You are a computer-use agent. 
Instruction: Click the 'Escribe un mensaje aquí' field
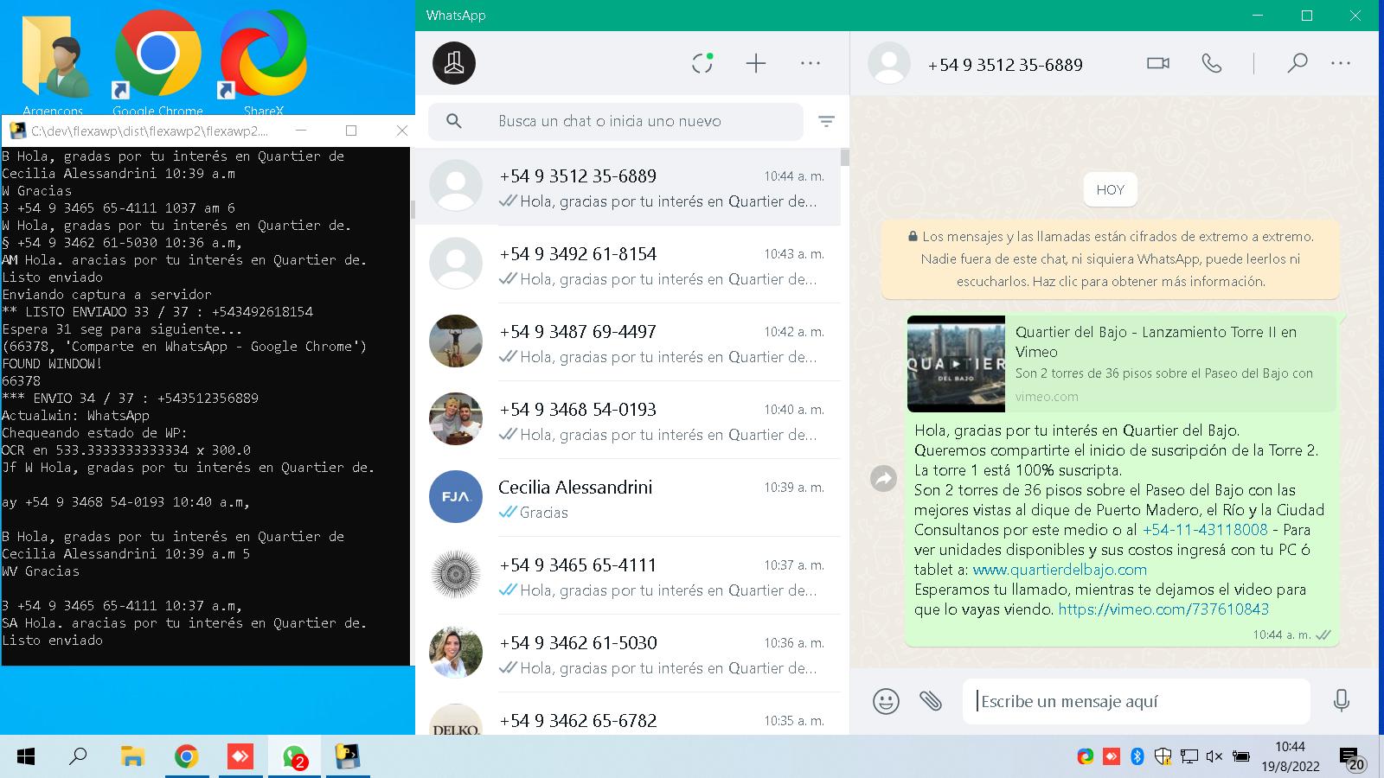coord(1137,701)
